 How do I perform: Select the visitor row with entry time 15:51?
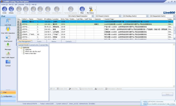95,24
